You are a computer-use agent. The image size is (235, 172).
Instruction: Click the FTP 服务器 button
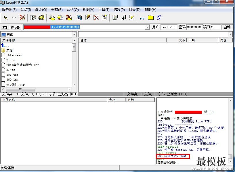pos(11,28)
